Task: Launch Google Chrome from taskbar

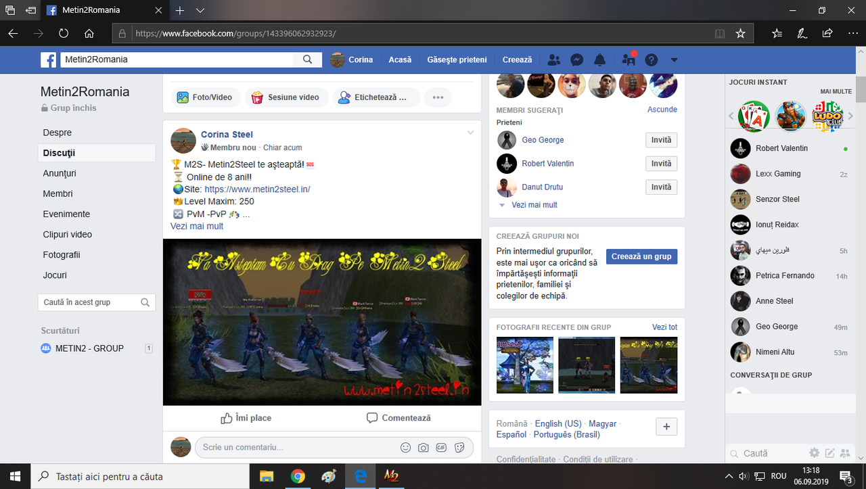Action: [298, 476]
